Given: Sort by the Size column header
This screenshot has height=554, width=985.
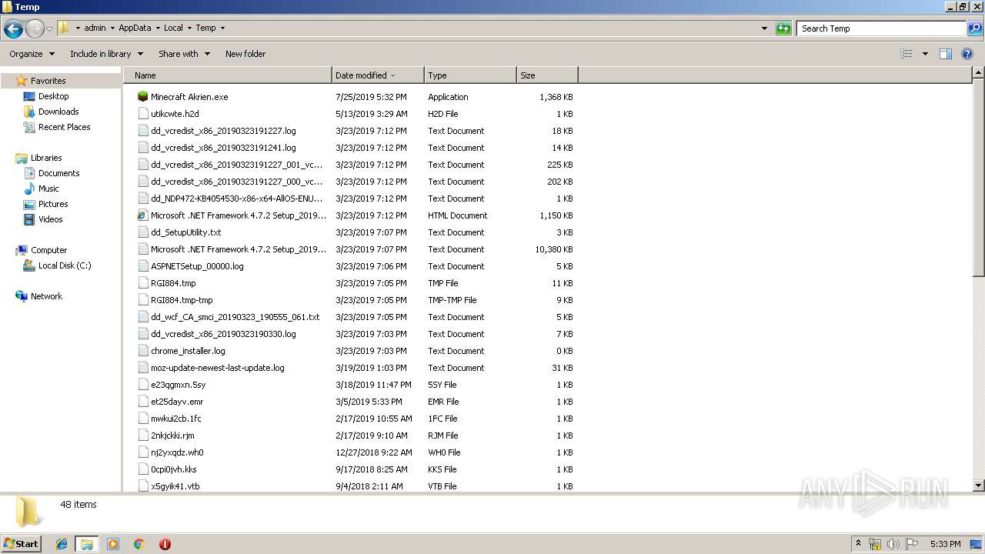Looking at the screenshot, I should [x=547, y=75].
